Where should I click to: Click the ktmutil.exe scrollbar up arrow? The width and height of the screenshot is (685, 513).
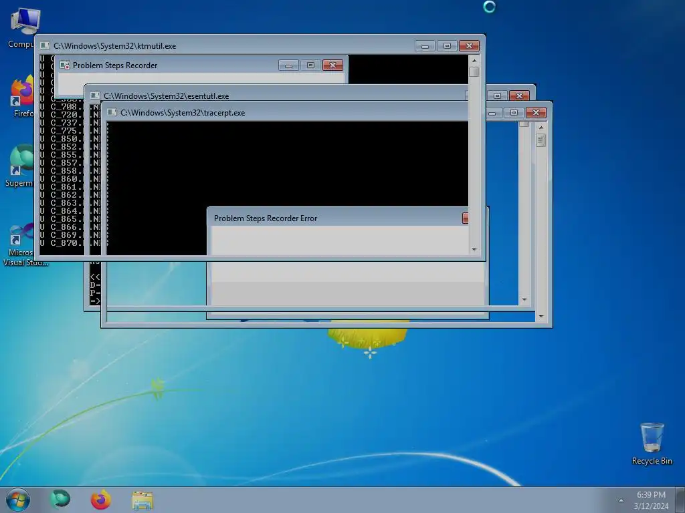(474, 61)
